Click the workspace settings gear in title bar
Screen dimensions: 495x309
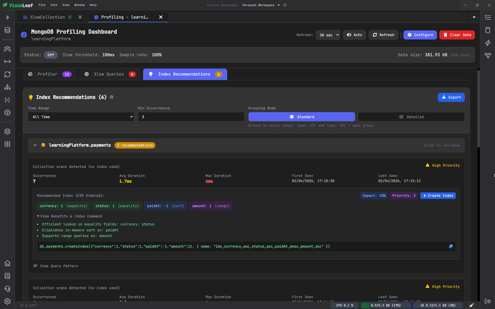click(x=285, y=5)
